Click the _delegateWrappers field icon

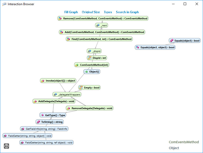(x=55, y=95)
